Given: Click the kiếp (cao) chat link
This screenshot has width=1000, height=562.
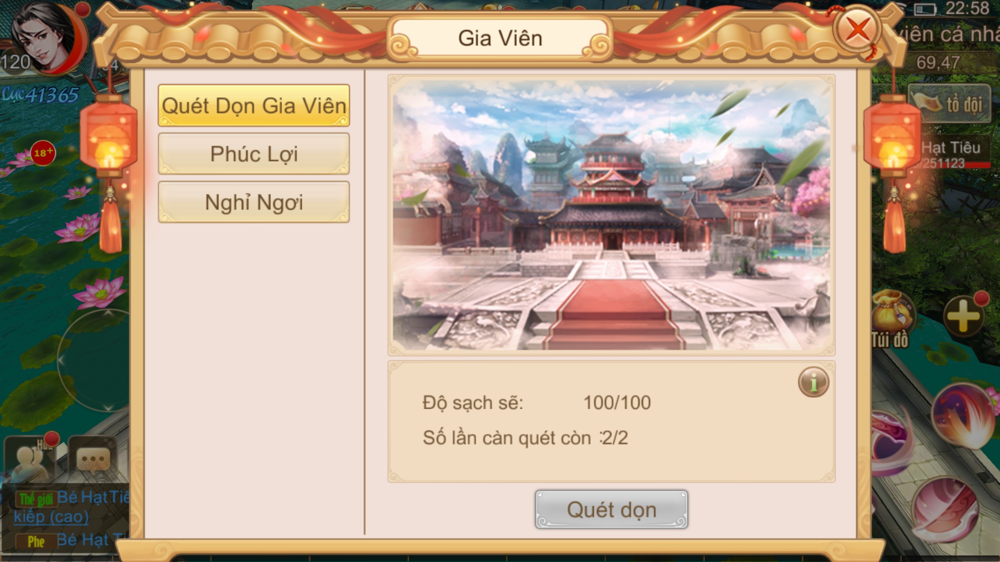Looking at the screenshot, I should click(51, 517).
